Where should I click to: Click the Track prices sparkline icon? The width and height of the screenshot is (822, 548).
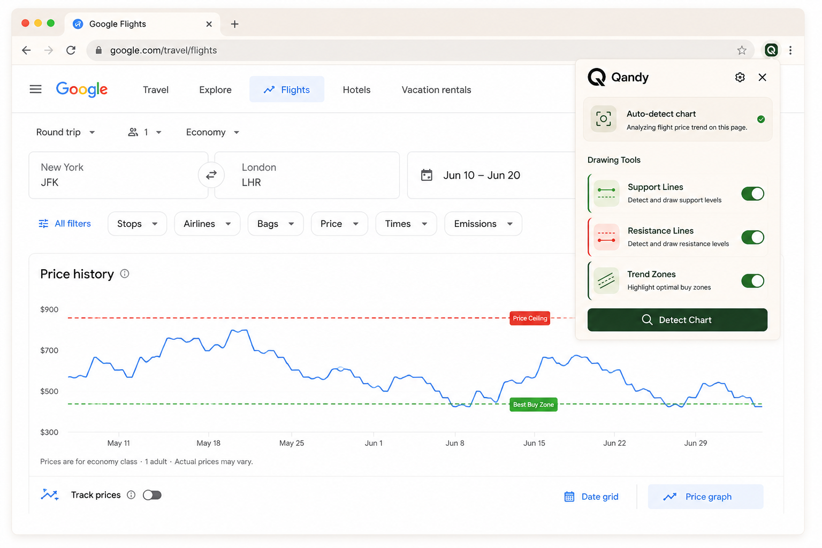[50, 494]
